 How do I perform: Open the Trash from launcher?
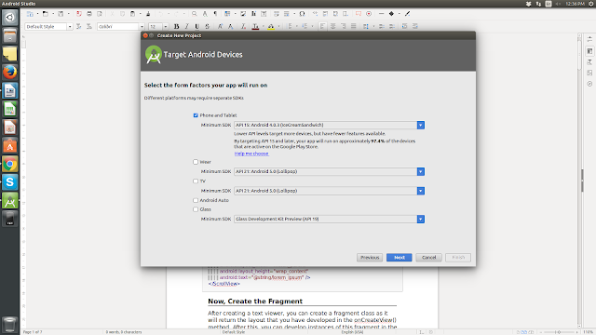(10, 325)
